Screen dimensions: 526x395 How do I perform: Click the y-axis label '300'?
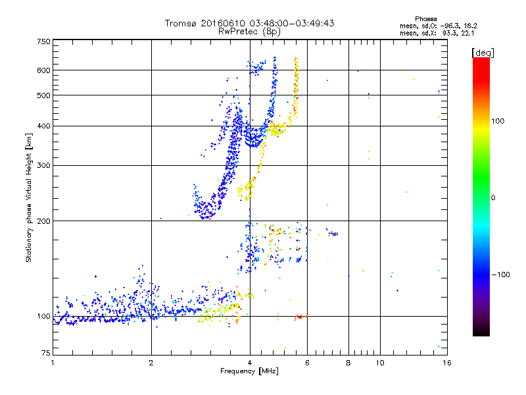point(43,165)
